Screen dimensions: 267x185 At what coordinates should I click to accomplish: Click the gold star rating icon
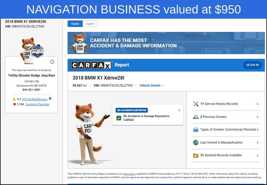point(13,99)
